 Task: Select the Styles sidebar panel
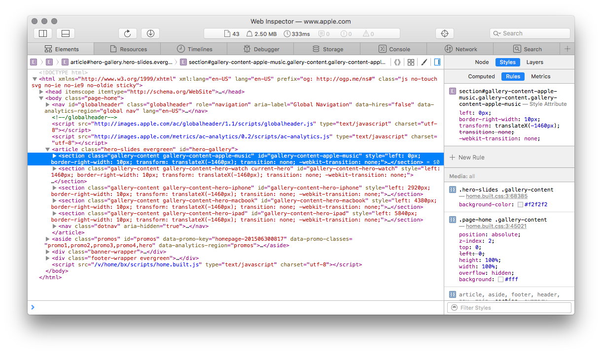[x=507, y=62]
